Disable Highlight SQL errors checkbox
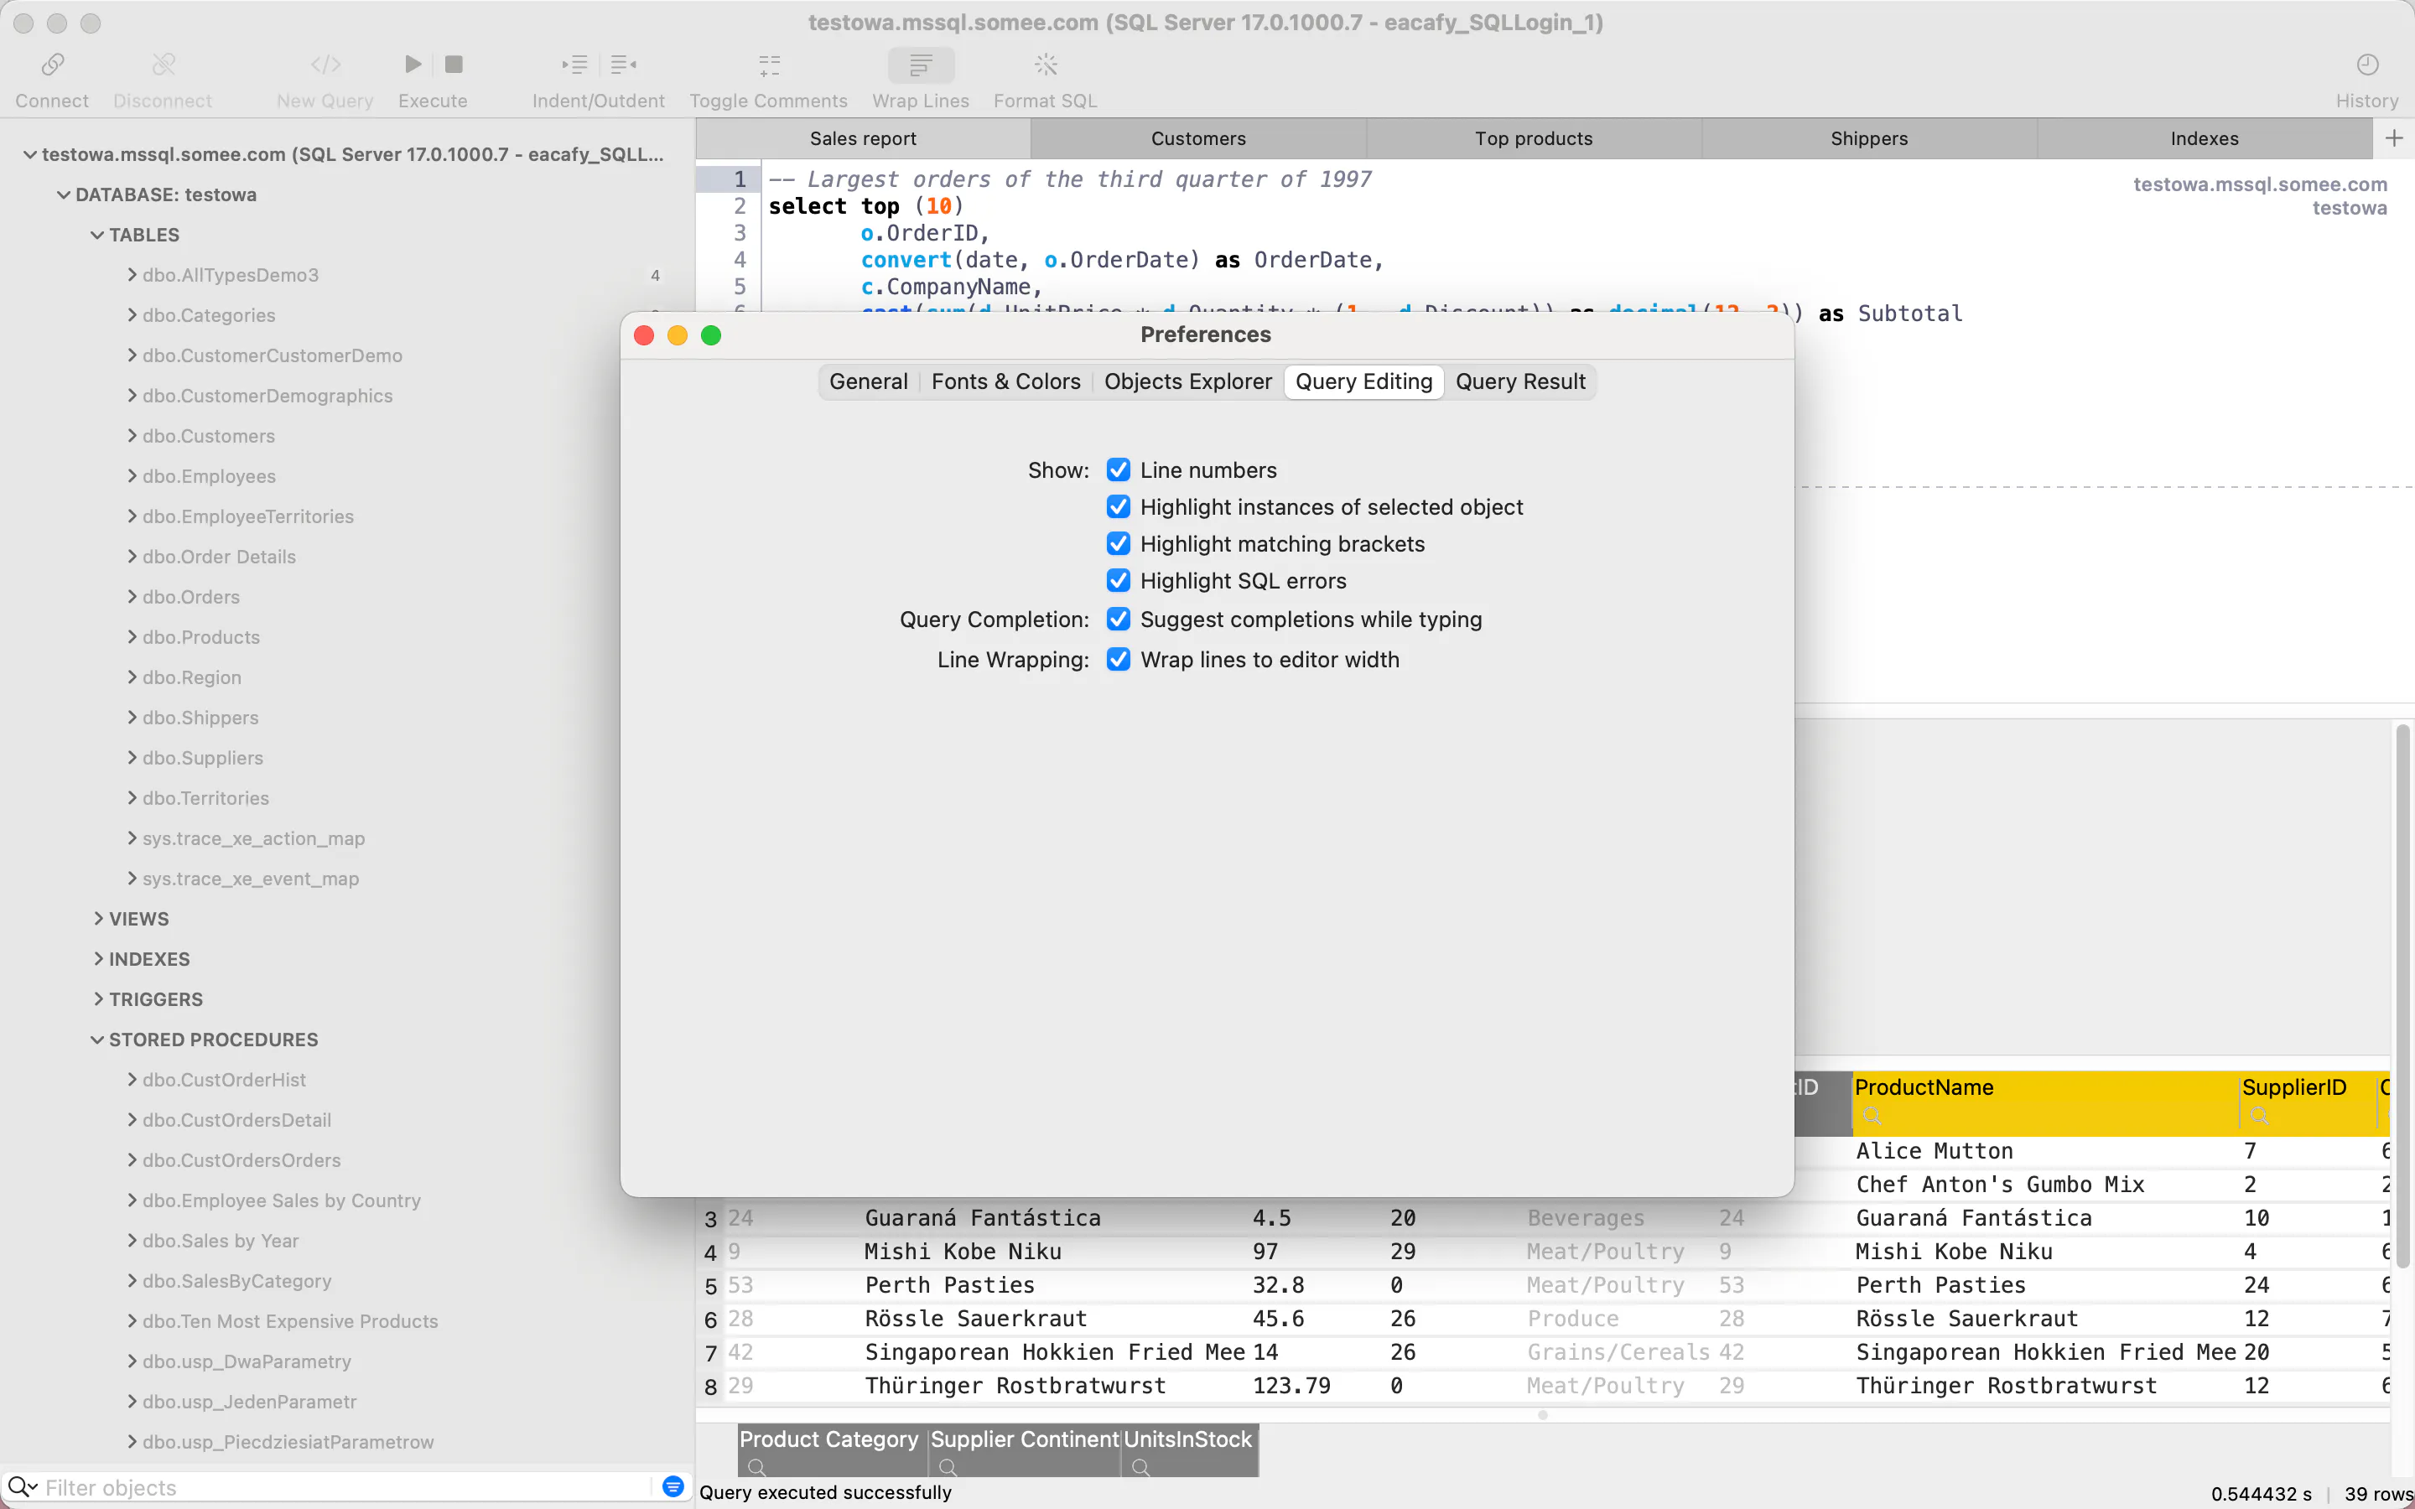This screenshot has width=2415, height=1509. [1118, 581]
